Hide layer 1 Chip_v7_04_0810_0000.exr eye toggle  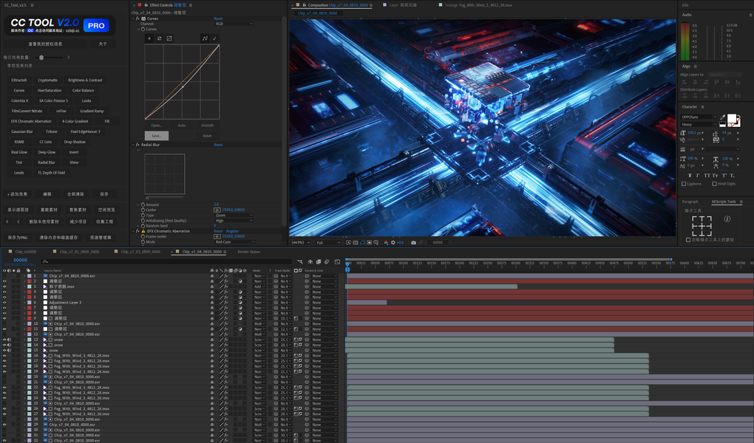pyautogui.click(x=4, y=276)
